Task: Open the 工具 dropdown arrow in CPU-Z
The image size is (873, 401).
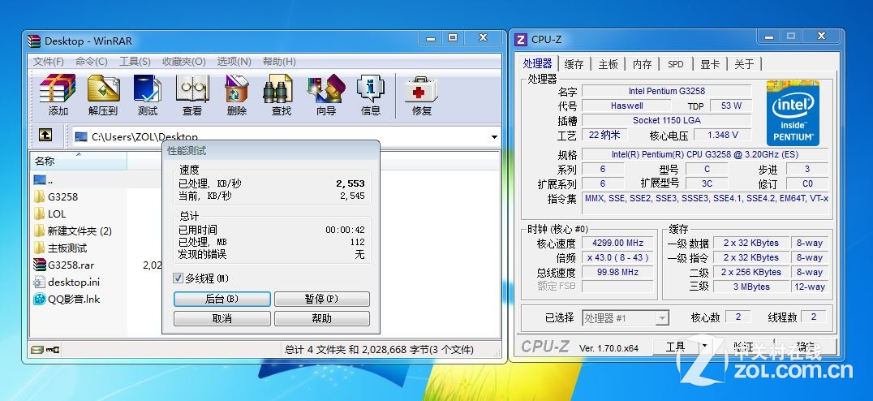Action: (704, 347)
